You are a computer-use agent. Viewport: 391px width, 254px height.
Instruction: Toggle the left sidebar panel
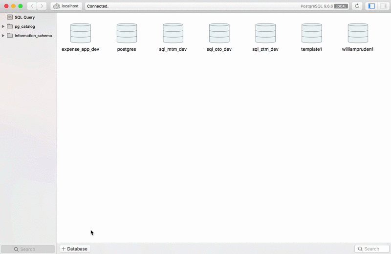[x=371, y=6]
